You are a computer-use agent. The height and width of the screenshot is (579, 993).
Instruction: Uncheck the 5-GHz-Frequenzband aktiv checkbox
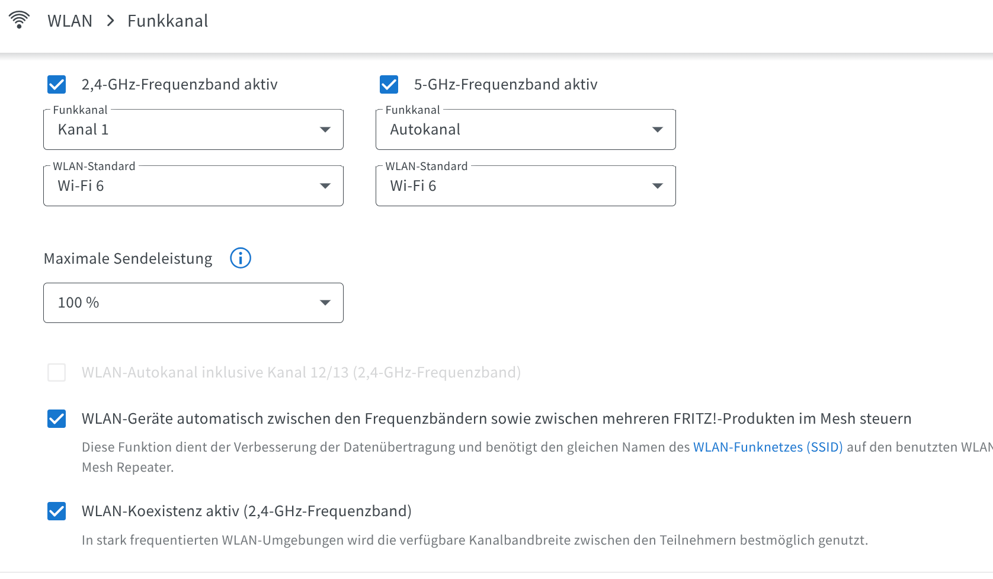(x=389, y=85)
